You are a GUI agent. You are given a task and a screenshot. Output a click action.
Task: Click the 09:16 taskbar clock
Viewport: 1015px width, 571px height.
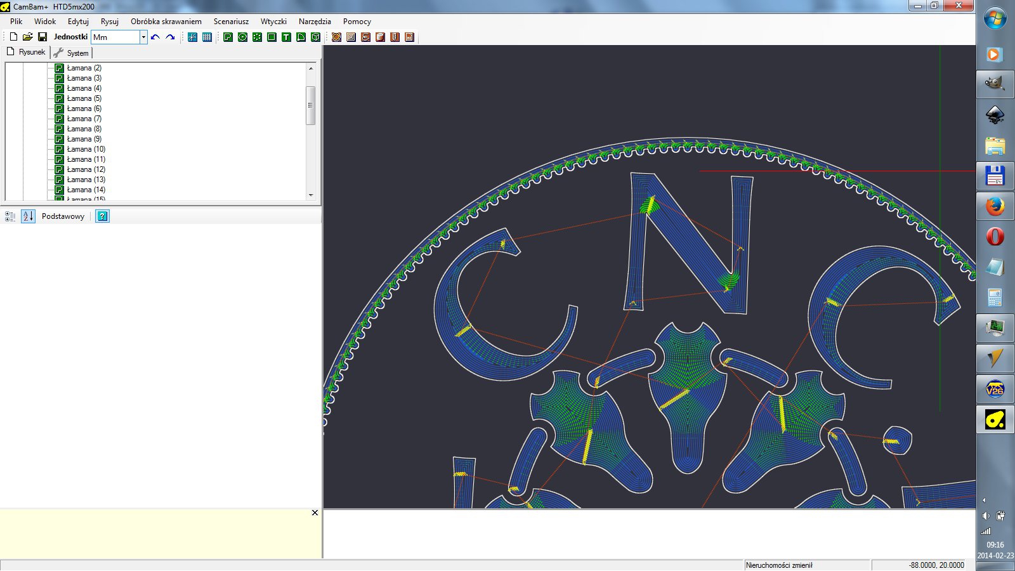click(x=995, y=544)
